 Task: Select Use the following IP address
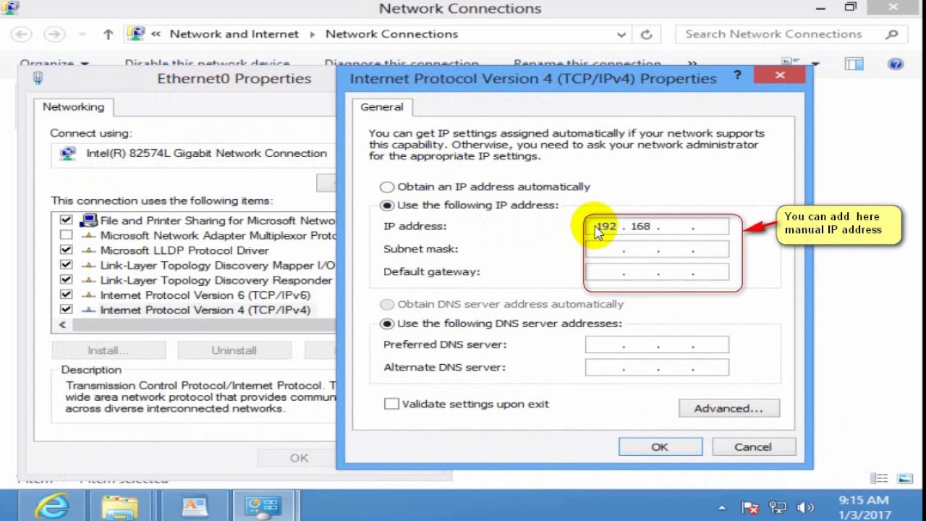tap(387, 206)
